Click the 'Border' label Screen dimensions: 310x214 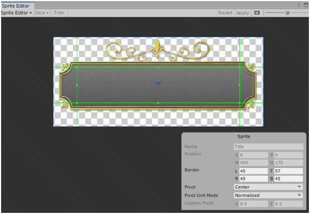pyautogui.click(x=192, y=170)
